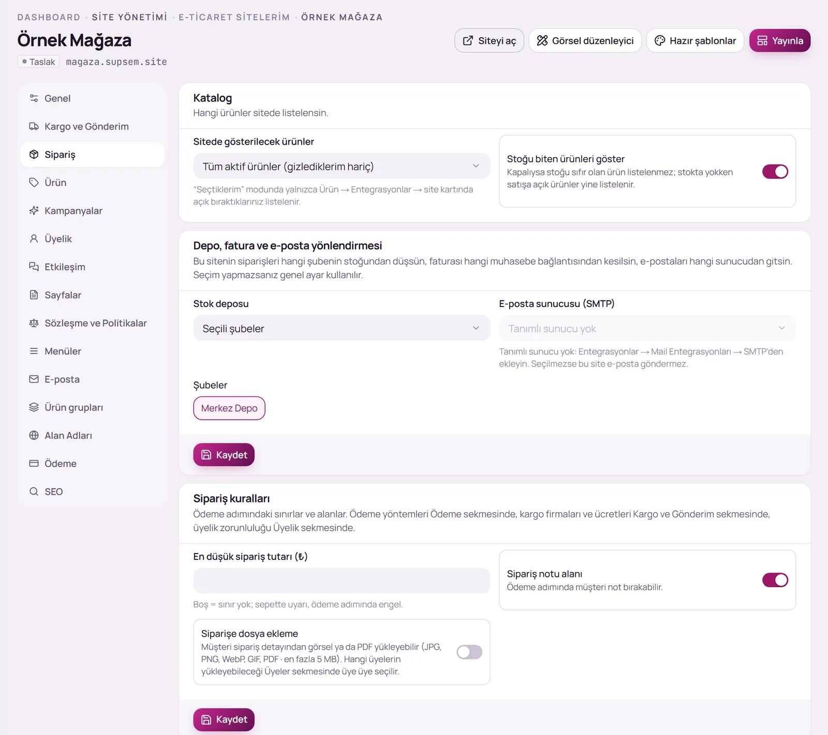Click the magnifier icon next to SEO
The height and width of the screenshot is (735, 828).
tap(34, 492)
